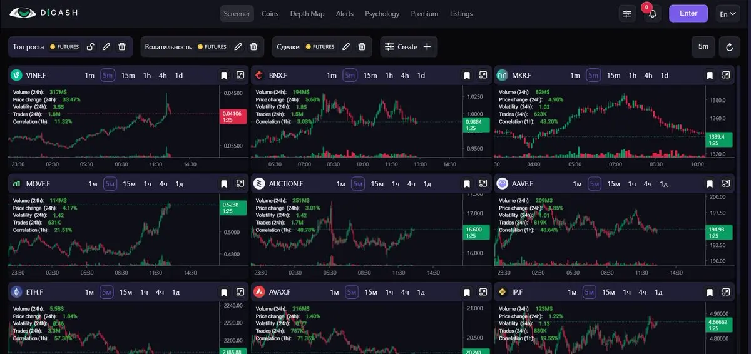Expand the BNX.F chart fullscreen

483,76
